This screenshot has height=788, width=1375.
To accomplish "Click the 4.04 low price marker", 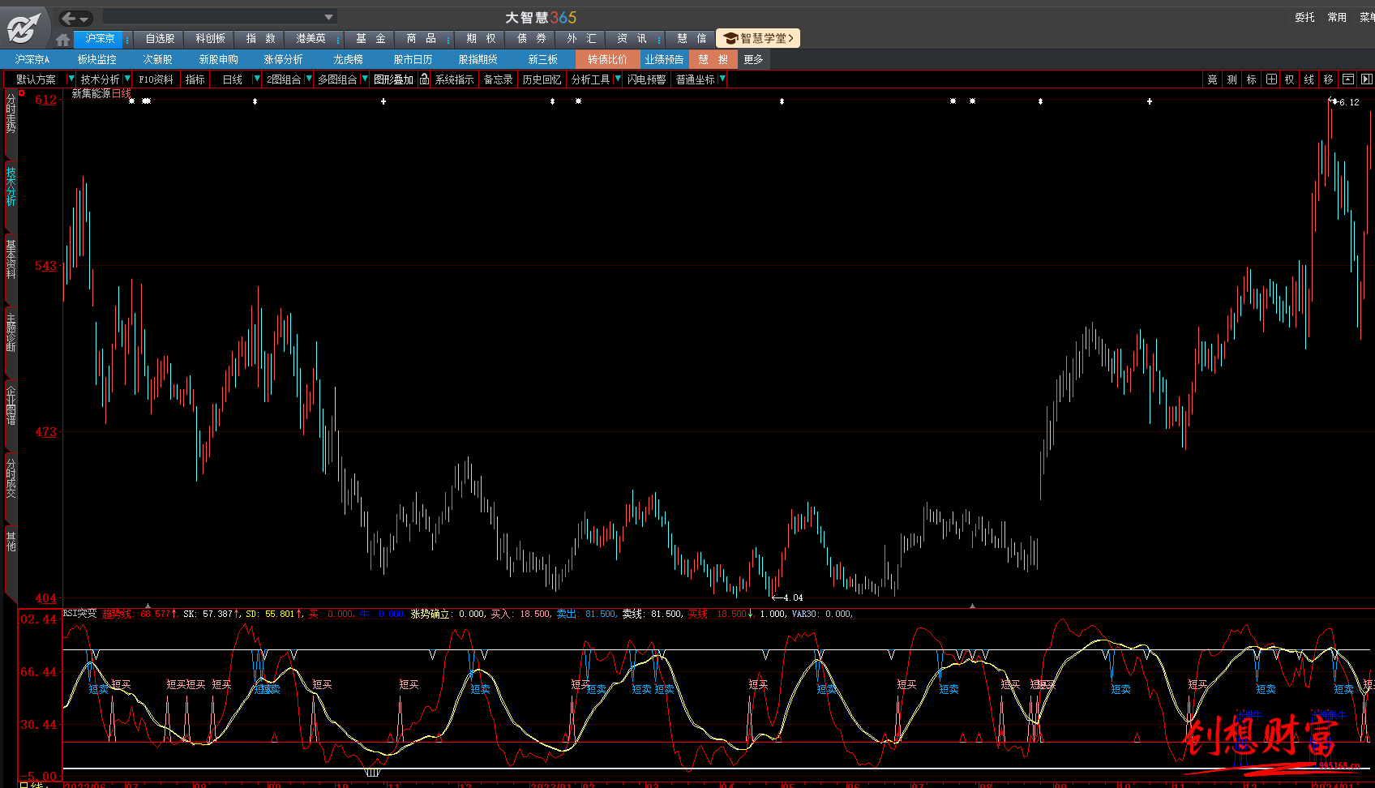I will click(x=793, y=597).
